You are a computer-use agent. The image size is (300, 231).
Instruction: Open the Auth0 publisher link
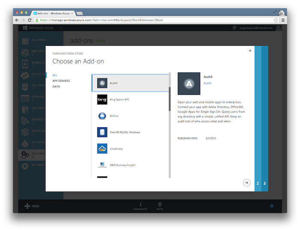pyautogui.click(x=207, y=83)
